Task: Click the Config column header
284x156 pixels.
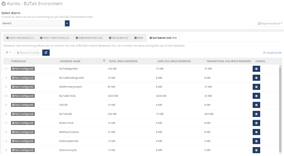Action: coord(260,61)
